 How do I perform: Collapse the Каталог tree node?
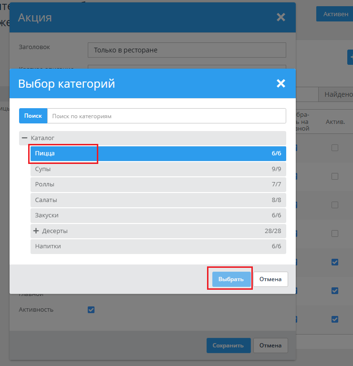pyautogui.click(x=24, y=138)
